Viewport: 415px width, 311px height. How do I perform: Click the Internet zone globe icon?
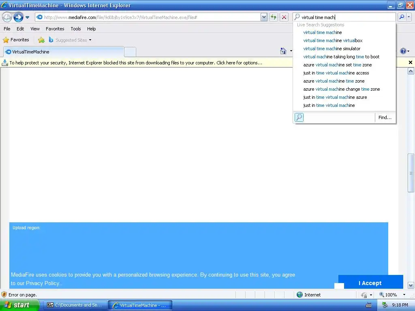pos(299,295)
